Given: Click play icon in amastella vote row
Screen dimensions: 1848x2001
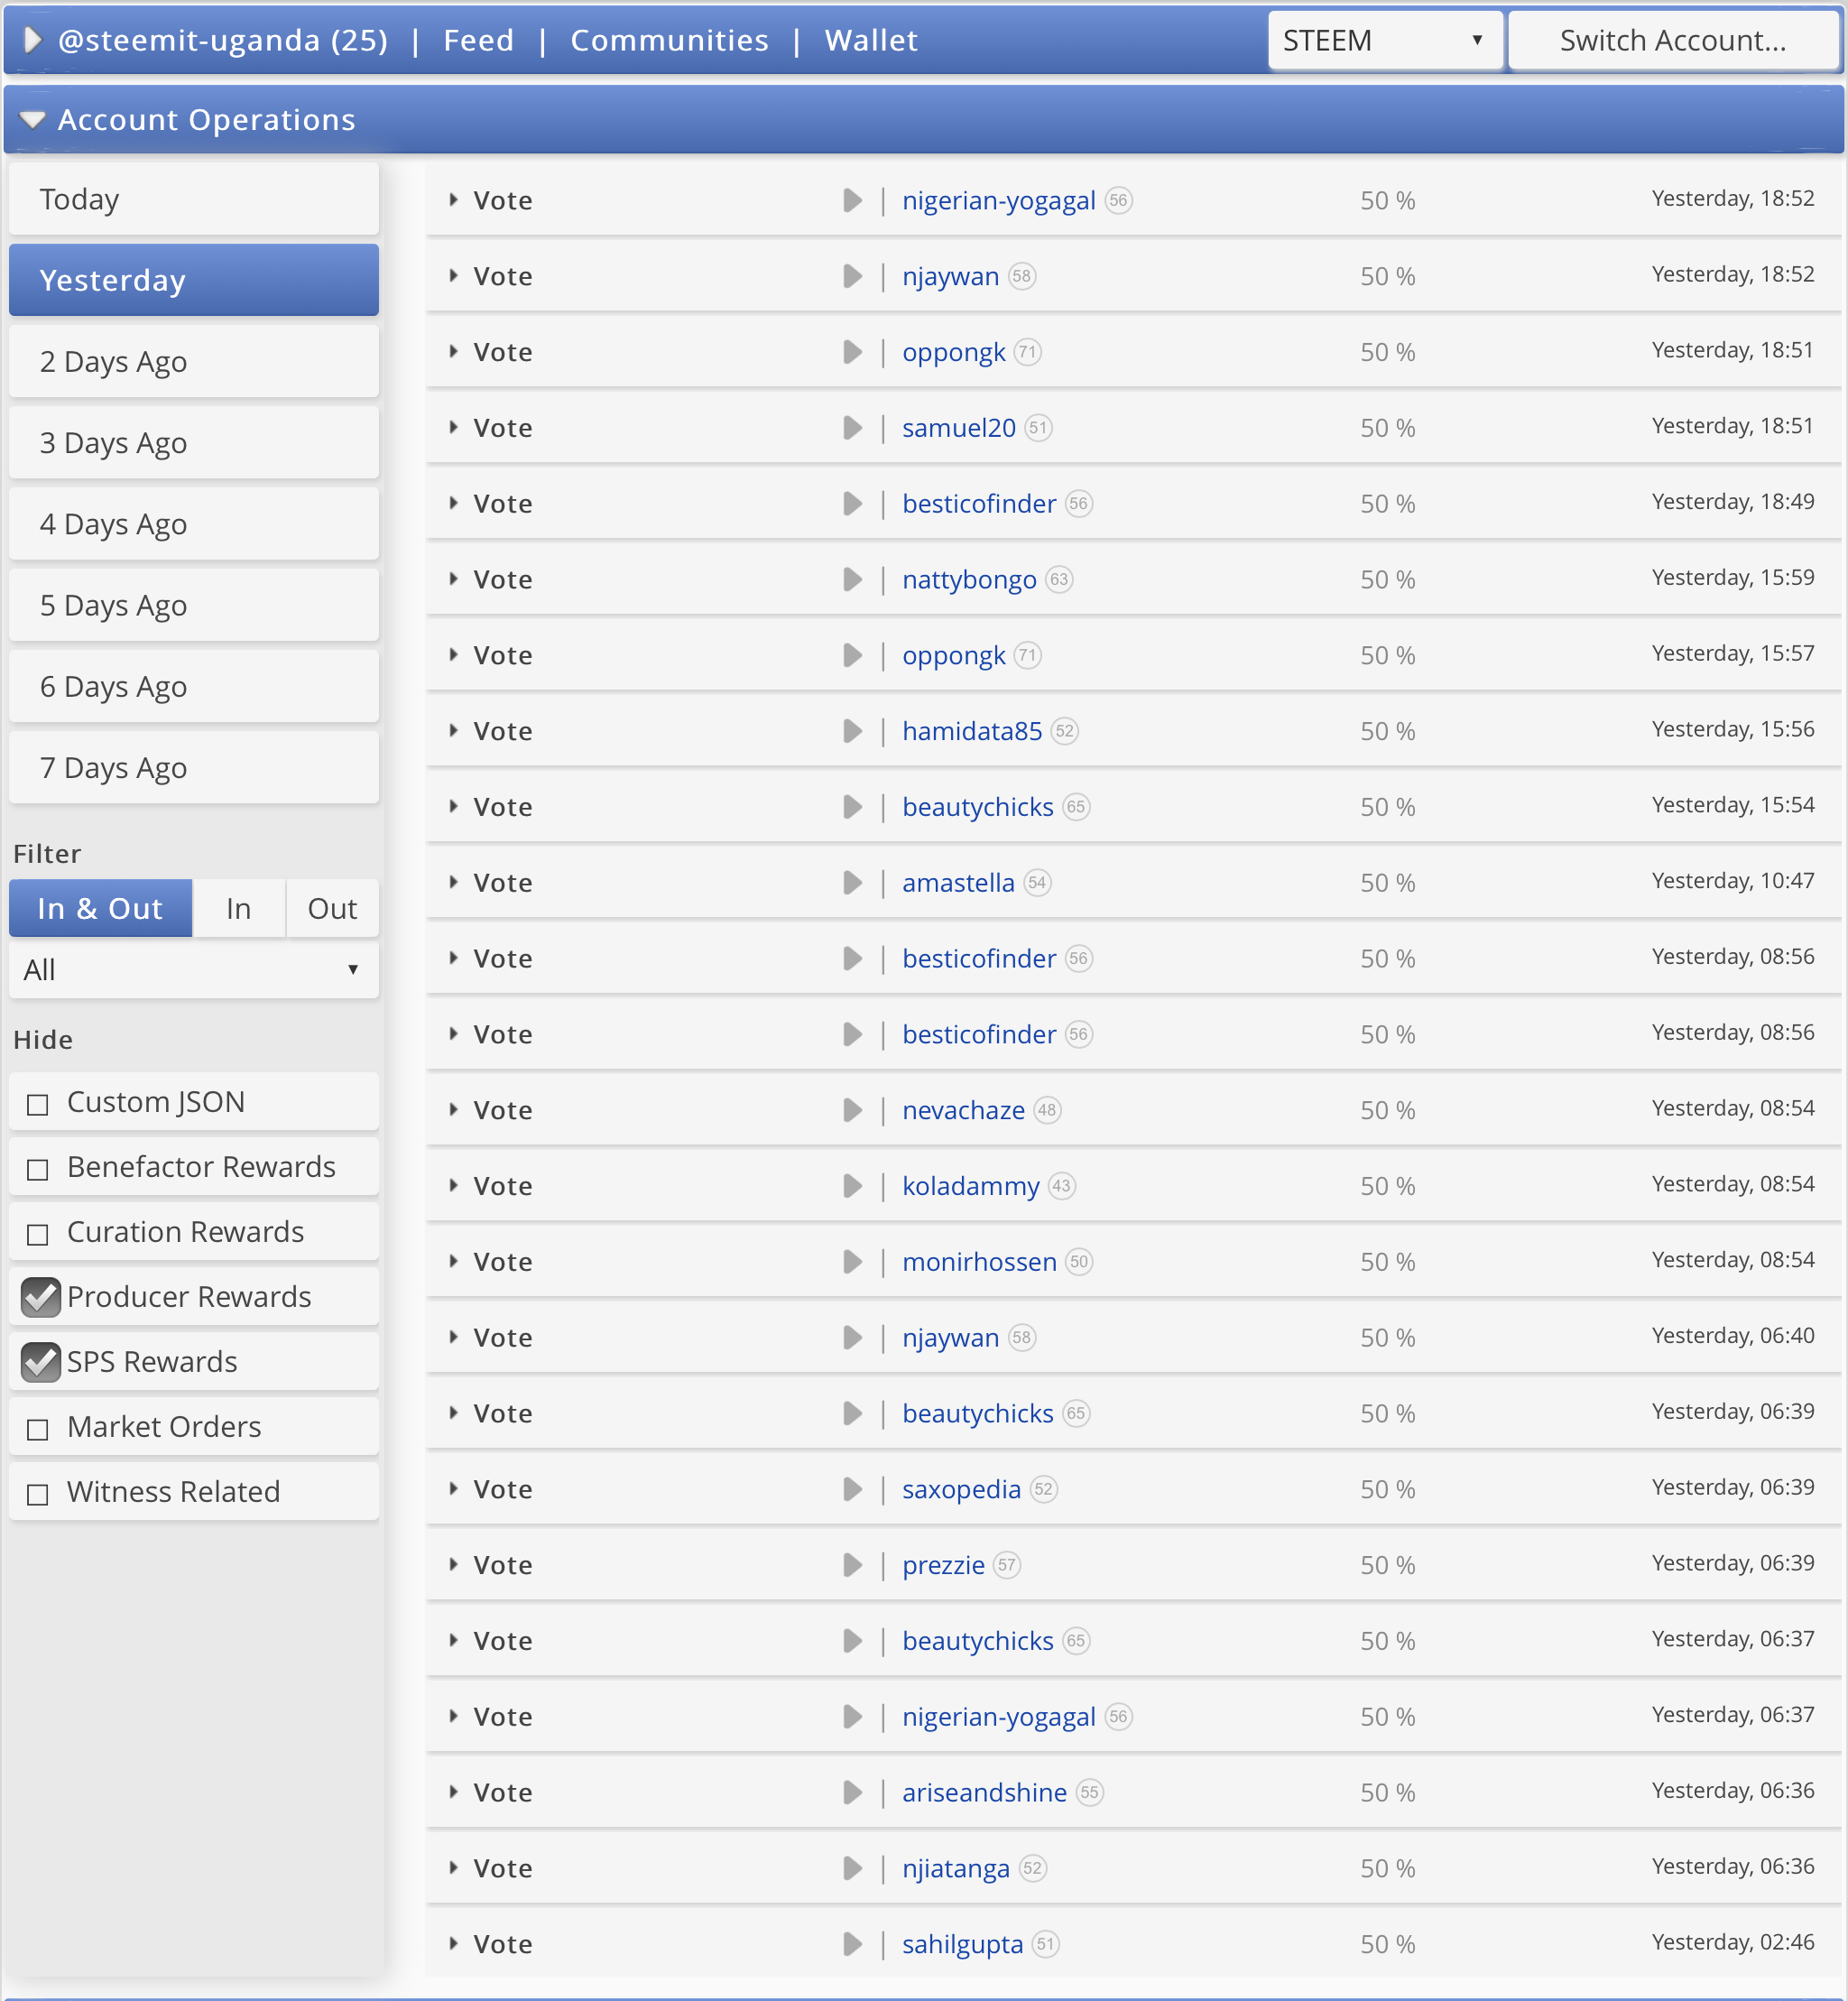Looking at the screenshot, I should pyautogui.click(x=852, y=882).
